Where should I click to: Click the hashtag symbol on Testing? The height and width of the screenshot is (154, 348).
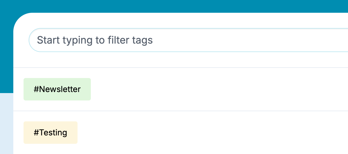tap(36, 132)
